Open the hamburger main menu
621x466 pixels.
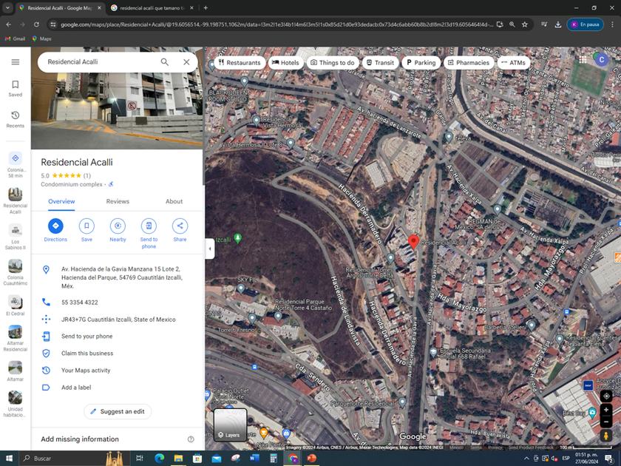[15, 62]
